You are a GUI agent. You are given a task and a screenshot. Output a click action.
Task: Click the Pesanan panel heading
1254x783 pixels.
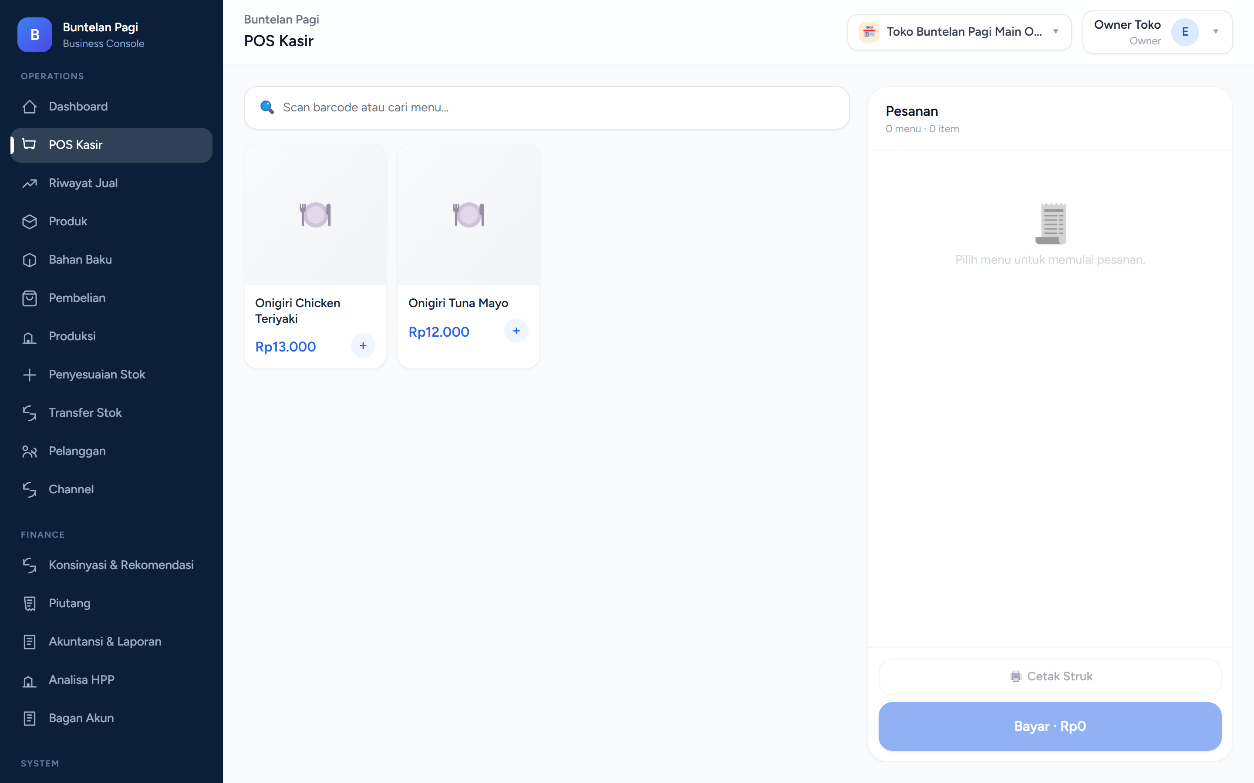click(911, 111)
